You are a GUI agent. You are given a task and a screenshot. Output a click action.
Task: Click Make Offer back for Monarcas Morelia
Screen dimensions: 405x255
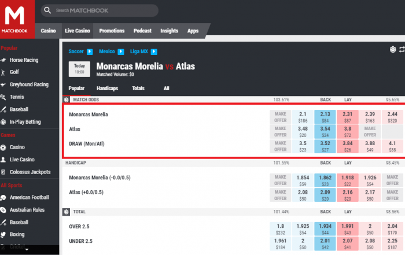tap(280, 117)
